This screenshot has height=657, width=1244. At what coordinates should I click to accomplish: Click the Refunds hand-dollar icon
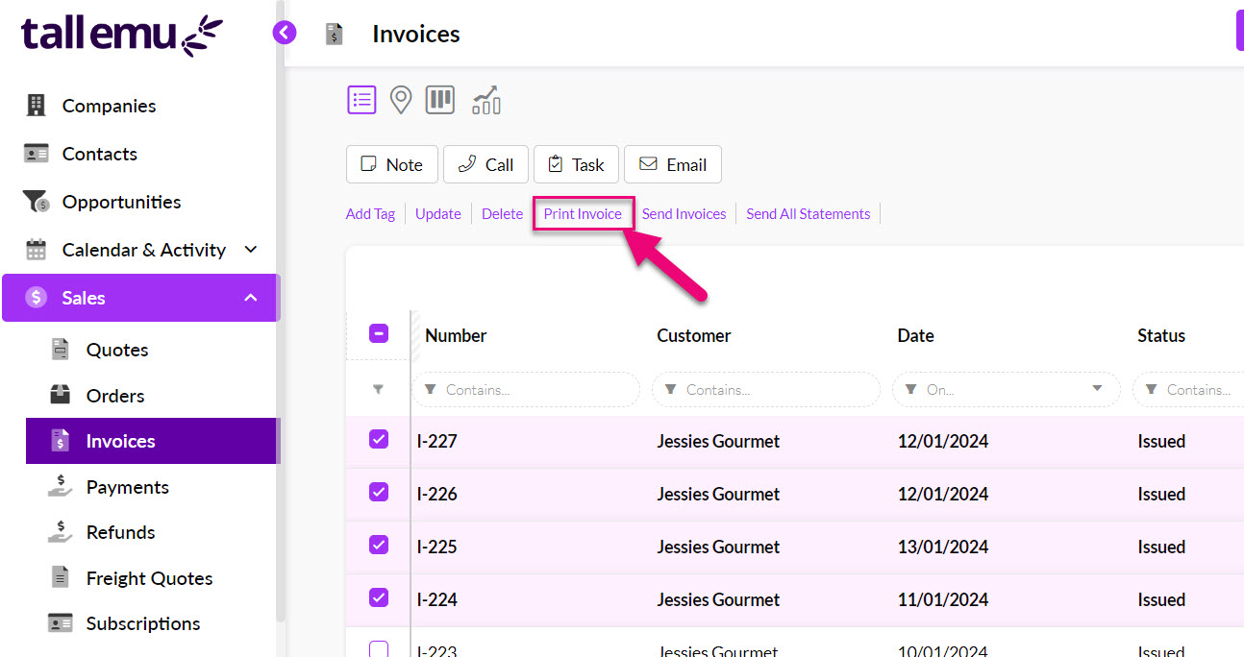(60, 532)
